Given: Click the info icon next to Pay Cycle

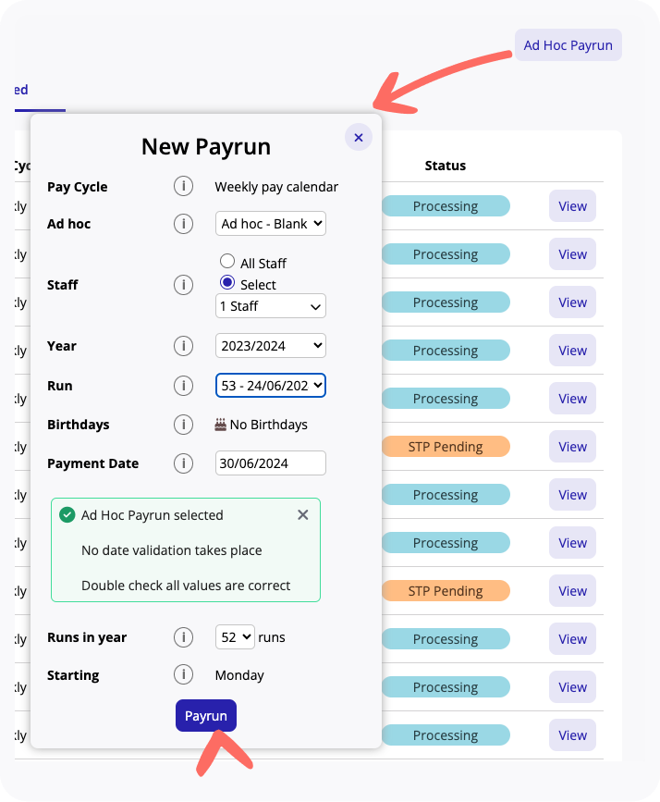Looking at the screenshot, I should coord(183,187).
